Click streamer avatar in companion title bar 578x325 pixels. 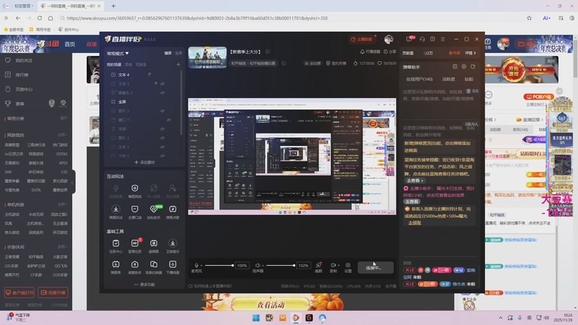click(389, 39)
